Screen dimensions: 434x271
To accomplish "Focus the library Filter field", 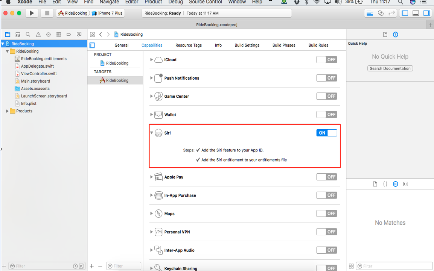I will [394, 266].
